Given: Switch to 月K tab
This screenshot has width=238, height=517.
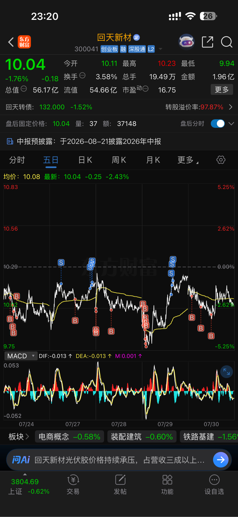Looking at the screenshot, I should tap(153, 160).
